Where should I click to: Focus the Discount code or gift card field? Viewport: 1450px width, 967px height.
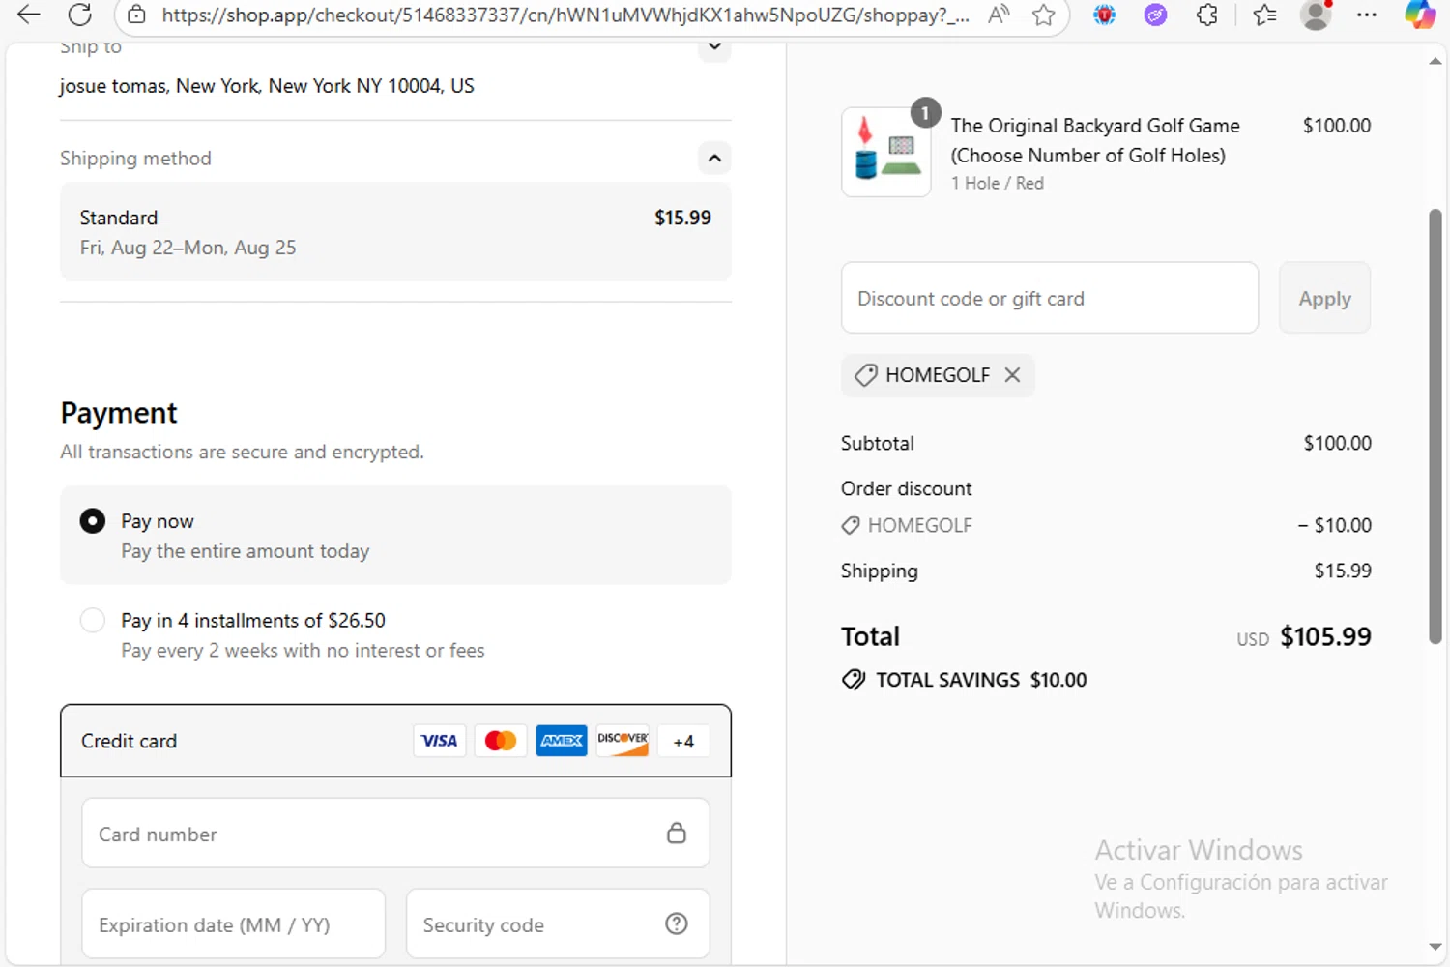coord(1050,298)
